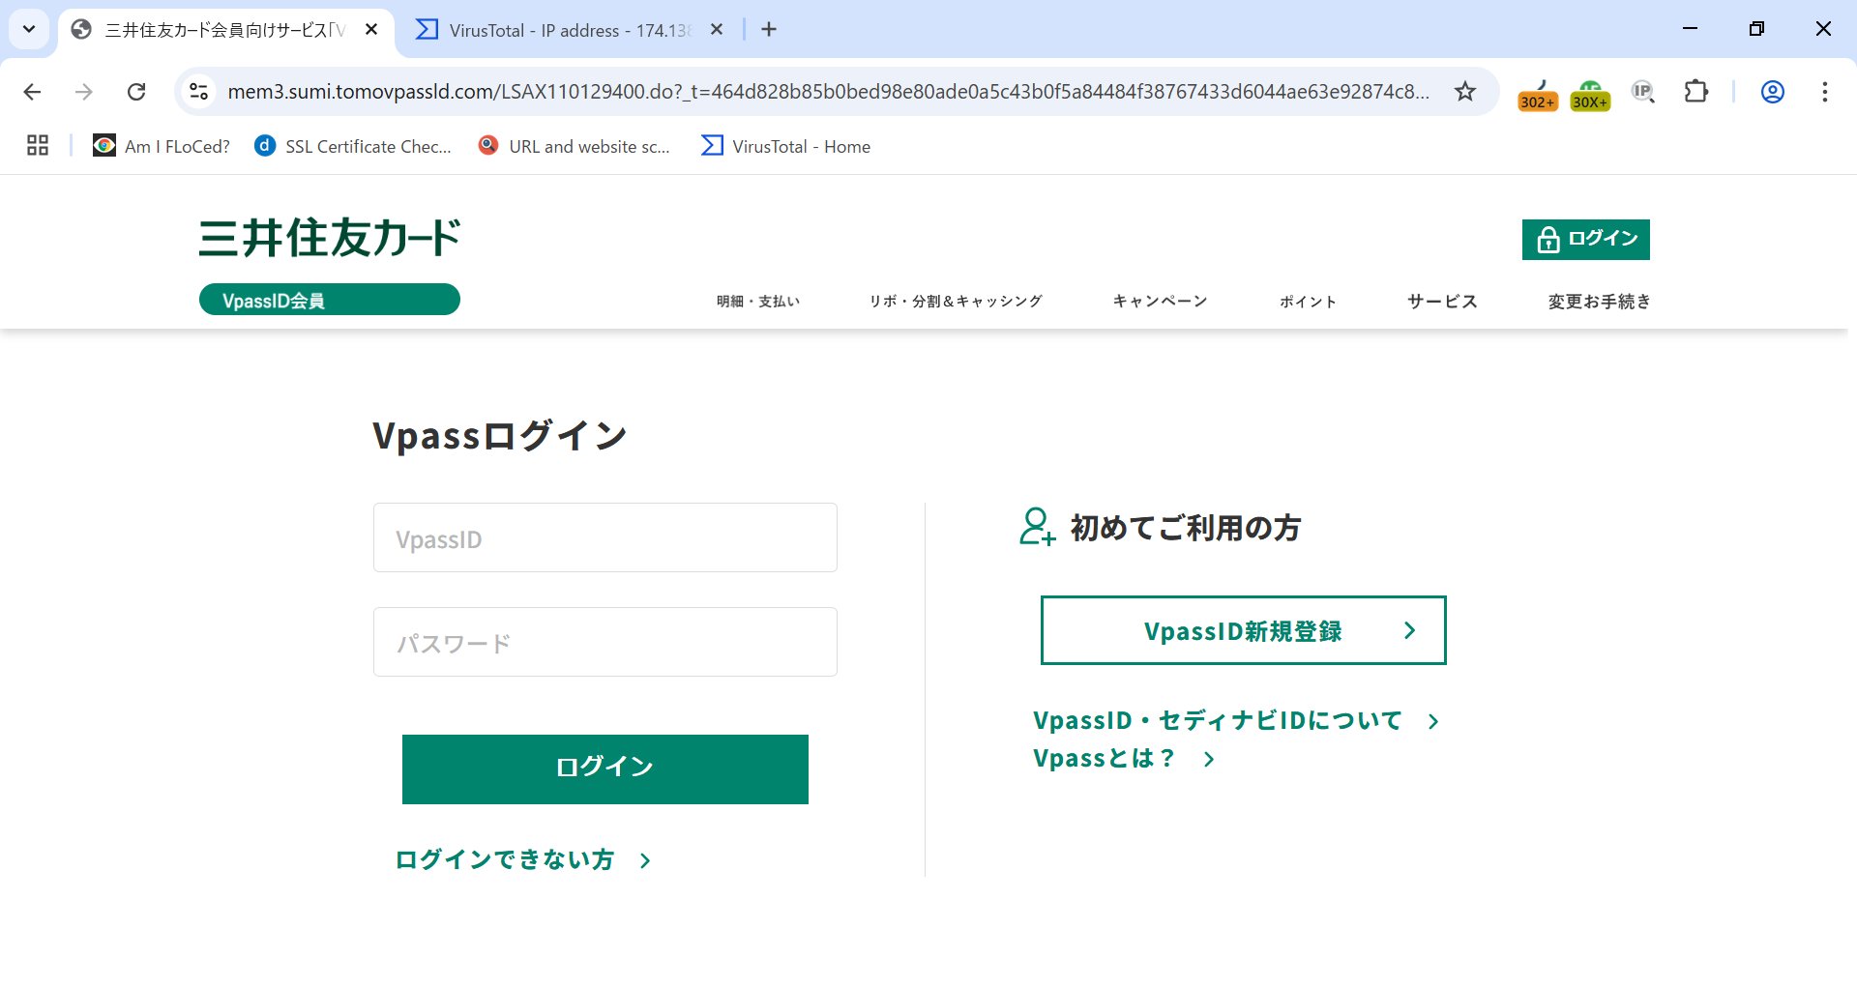Open the green 30X+ extension icon
1857x986 pixels.
pyautogui.click(x=1590, y=95)
